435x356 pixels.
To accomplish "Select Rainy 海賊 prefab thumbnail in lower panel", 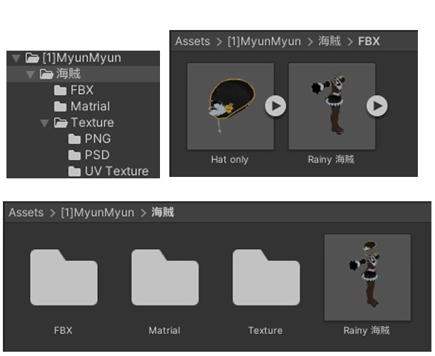I will [x=368, y=278].
